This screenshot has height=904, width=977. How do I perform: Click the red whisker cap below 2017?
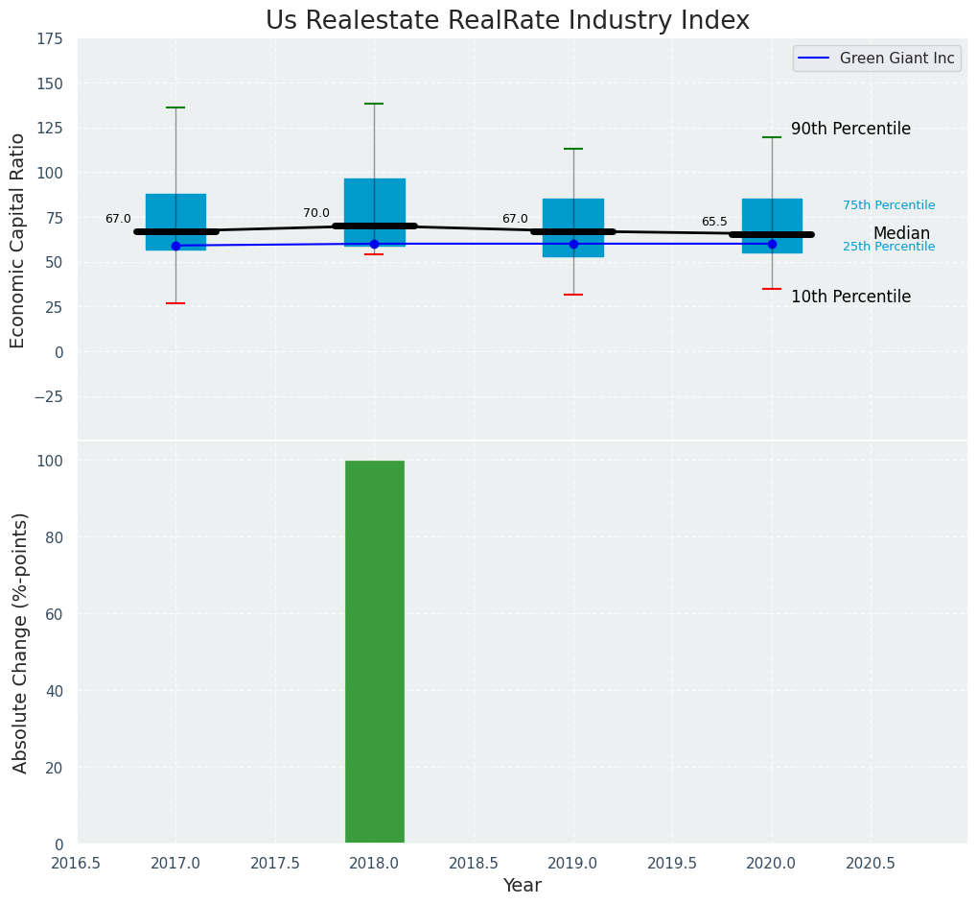175,303
